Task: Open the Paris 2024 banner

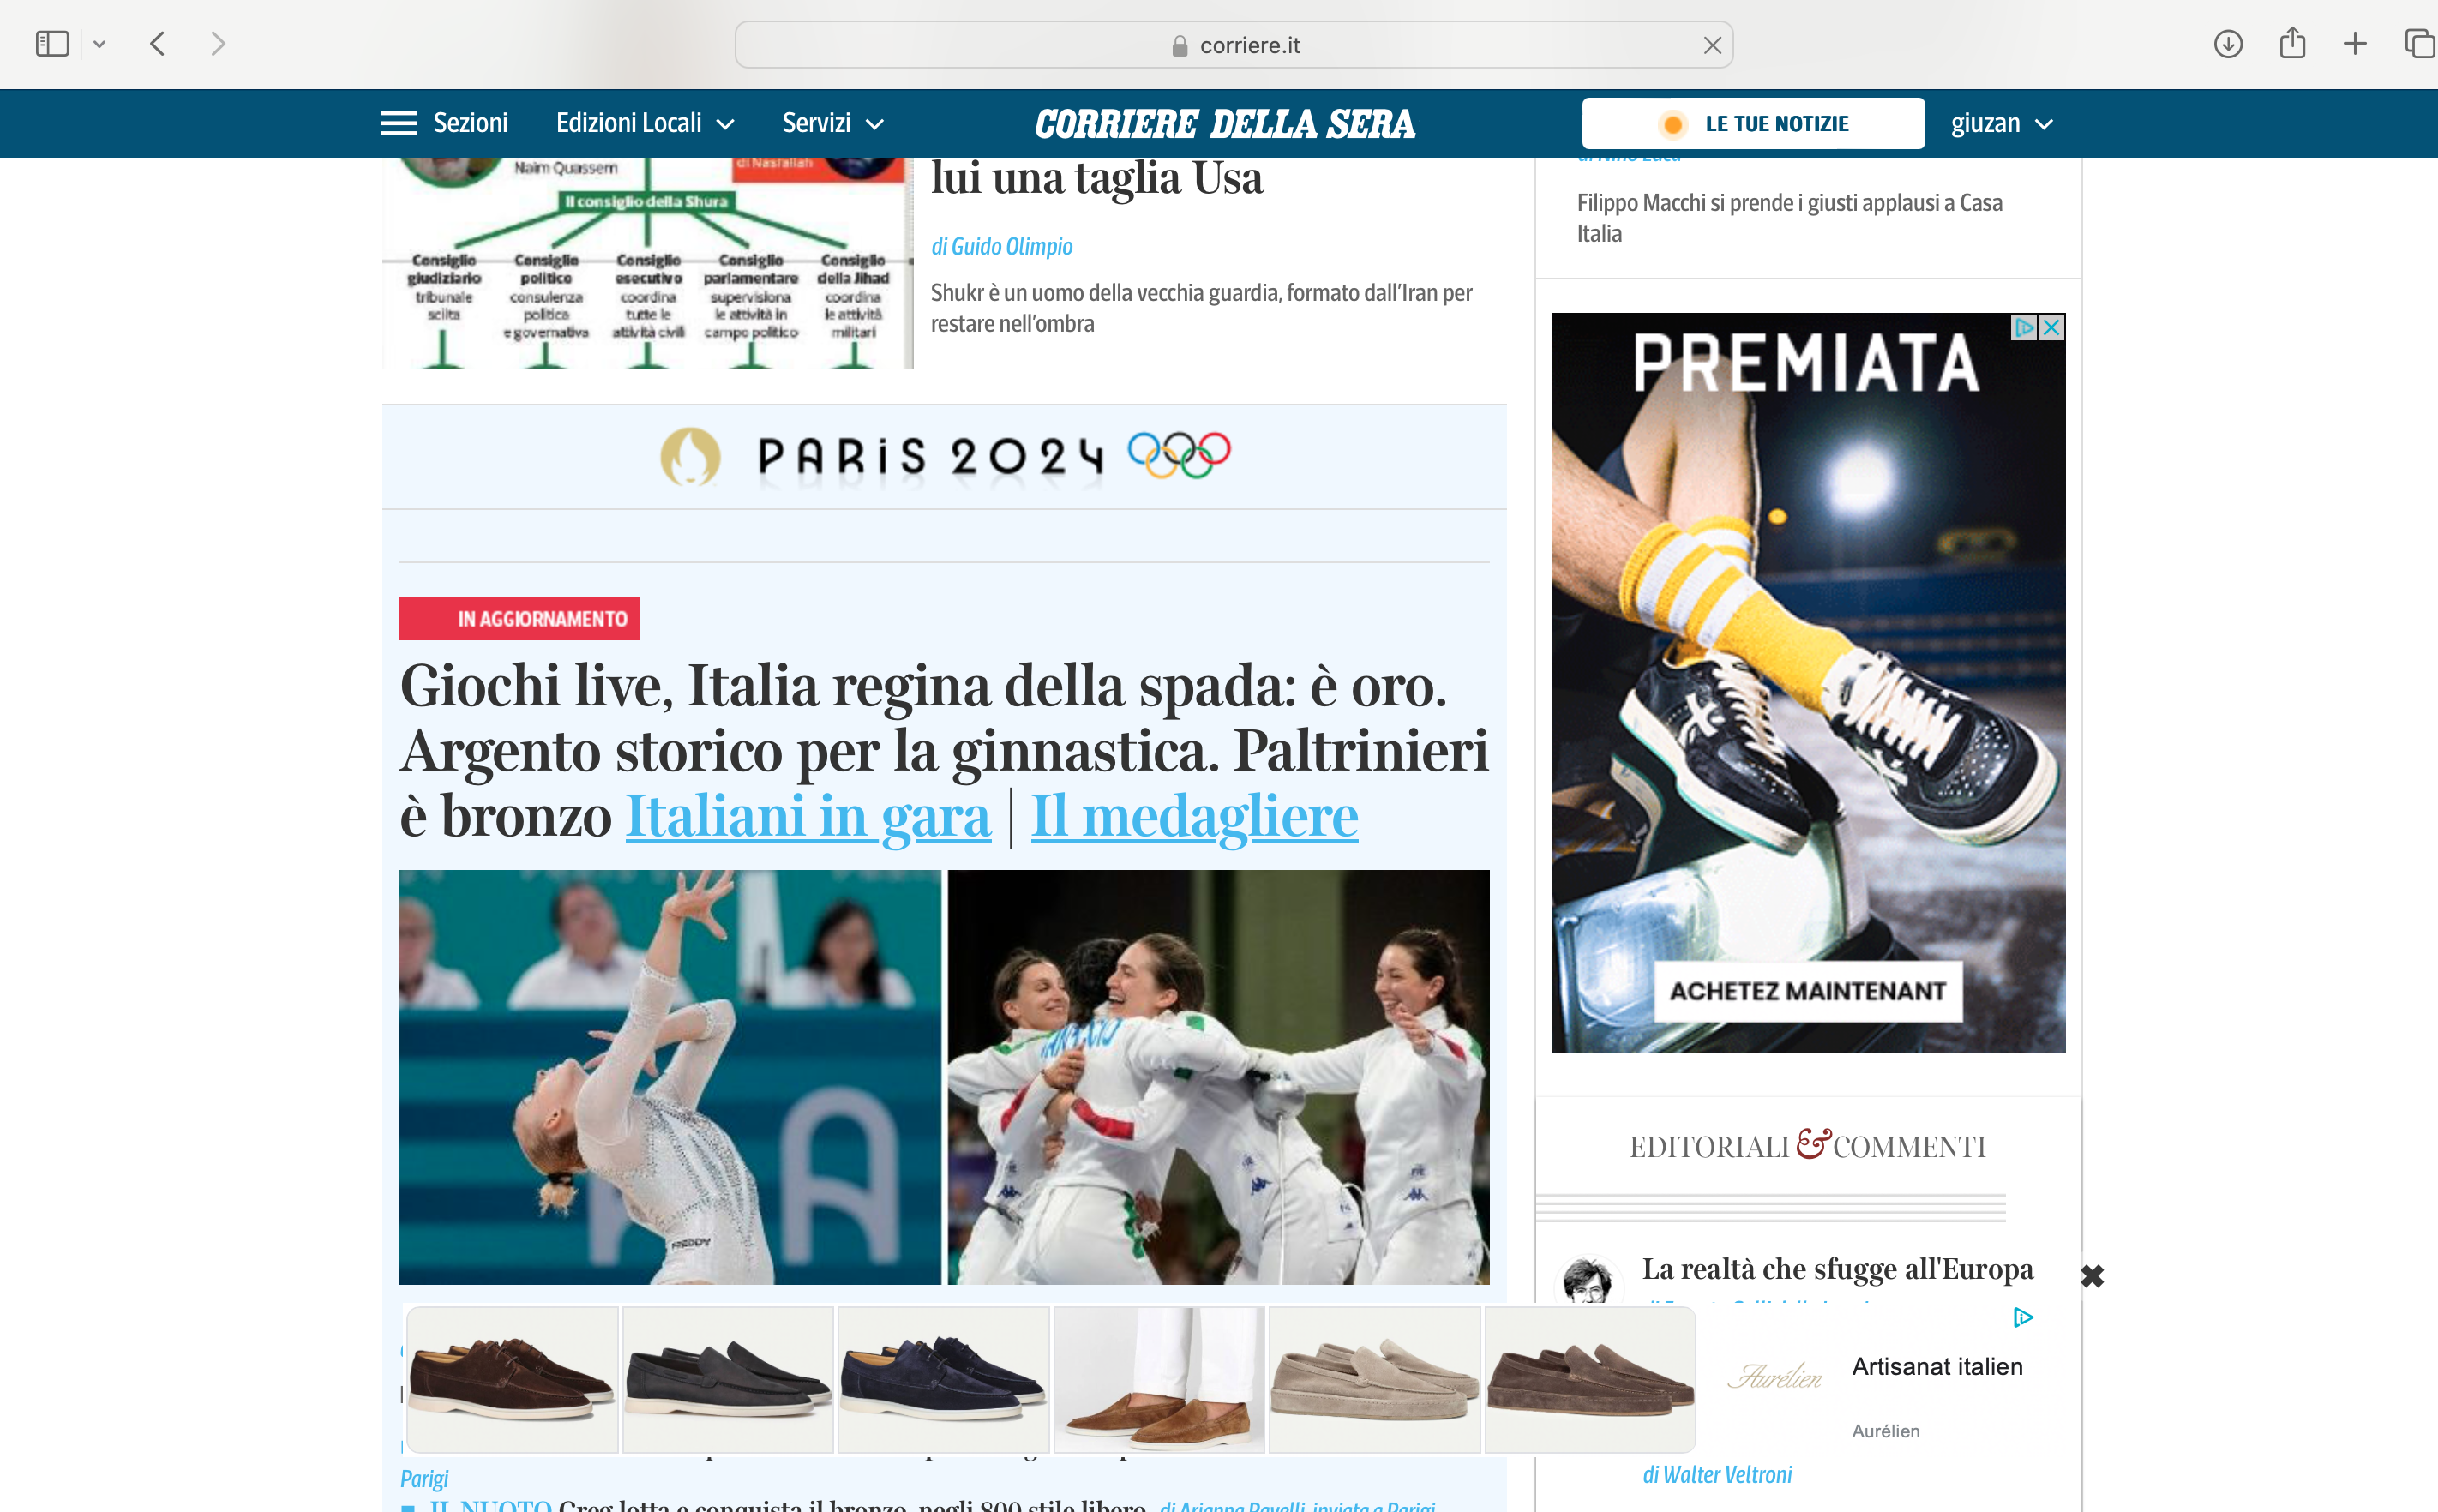Action: coord(944,457)
